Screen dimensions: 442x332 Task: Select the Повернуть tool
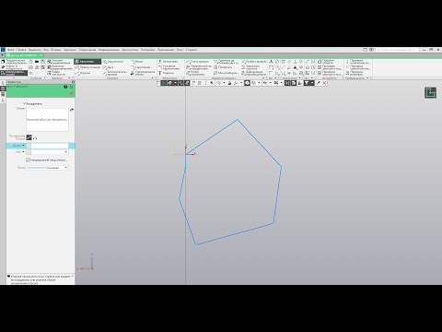tap(223, 67)
